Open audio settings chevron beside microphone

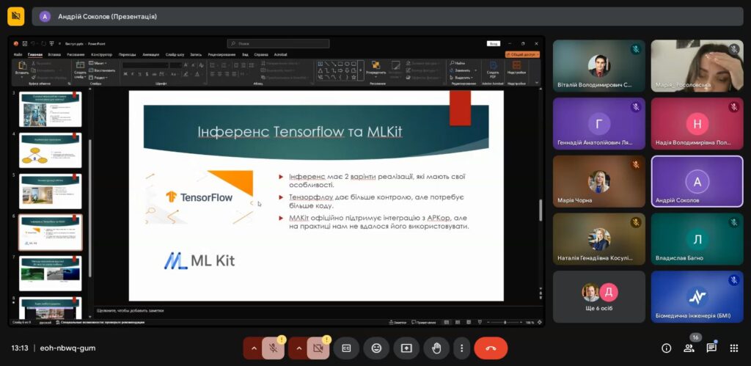[254, 348]
